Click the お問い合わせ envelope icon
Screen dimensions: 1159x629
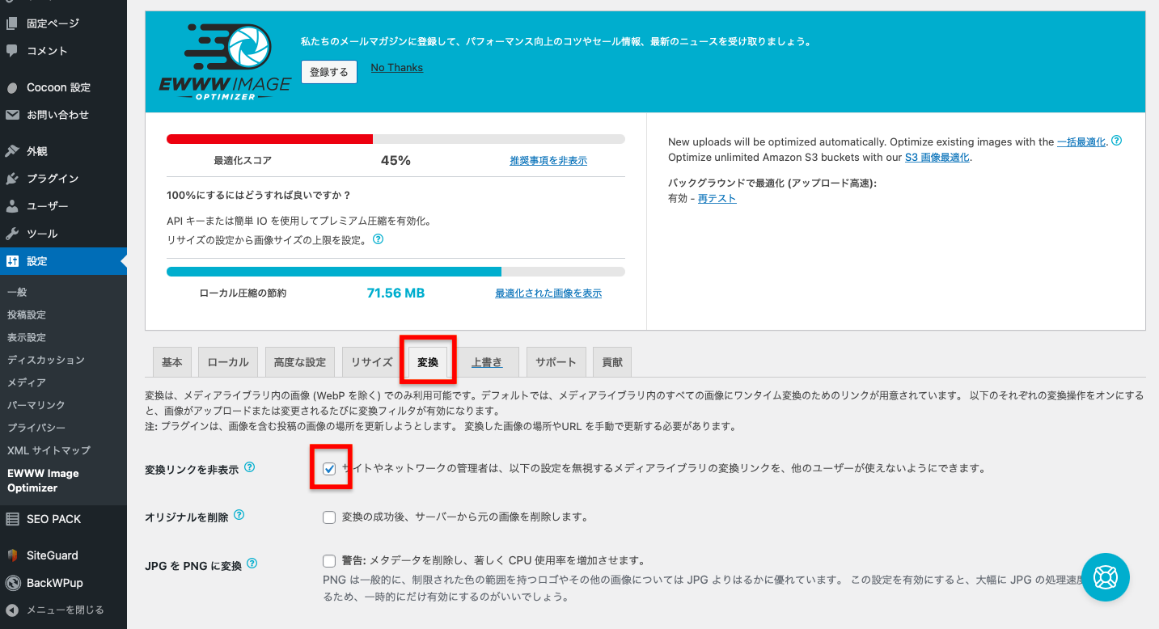[x=12, y=115]
